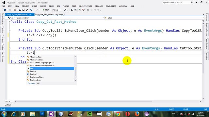
Task: Open Firefox from the taskbar
Action: pos(137,114)
